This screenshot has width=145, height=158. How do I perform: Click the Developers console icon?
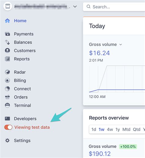pos(7,119)
